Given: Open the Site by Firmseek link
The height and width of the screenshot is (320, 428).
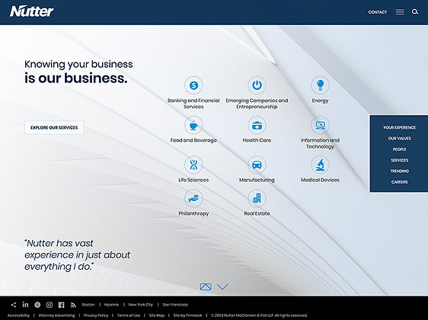Looking at the screenshot, I should (x=188, y=315).
